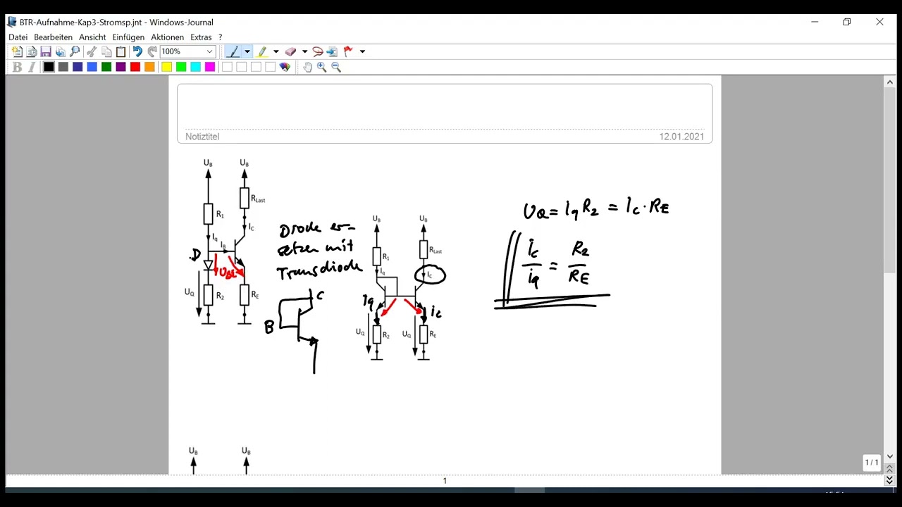This screenshot has width=902, height=507.
Task: Click the vertical scrollbar down arrow
Action: [889, 457]
